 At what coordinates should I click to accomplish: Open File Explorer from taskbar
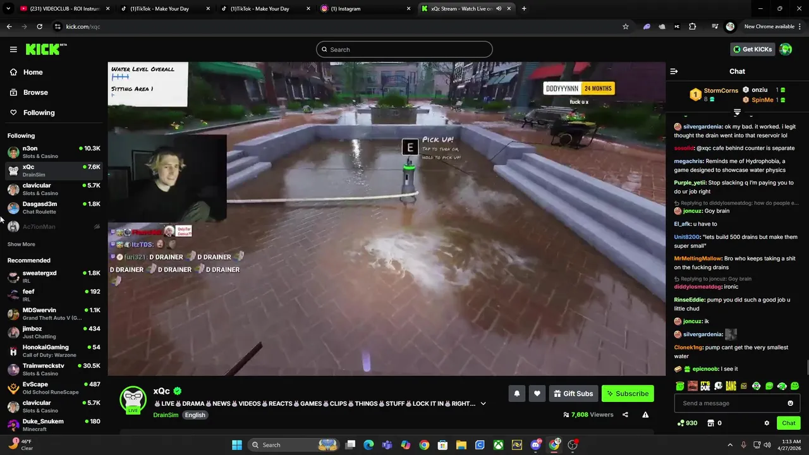point(461,445)
